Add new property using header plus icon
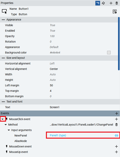120x157 pixels. point(111,3)
